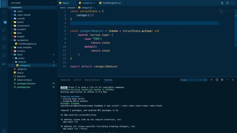Select TERMINAL panel tab
Image resolution: width=237 pixels, height=133 pixels.
(x=108, y=80)
